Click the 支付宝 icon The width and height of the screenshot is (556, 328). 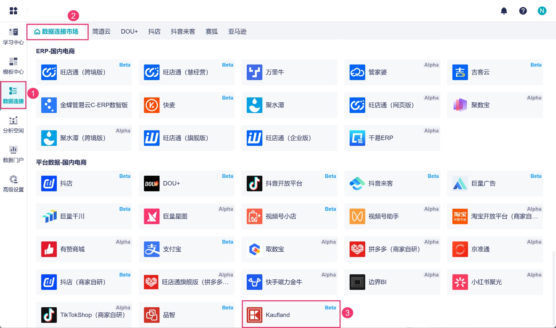[152, 249]
